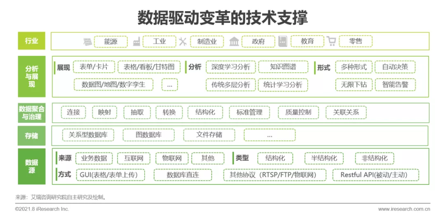Click the 数据驱动变革的技术支撑 title
This screenshot has width=445, height=218.
coord(223,18)
